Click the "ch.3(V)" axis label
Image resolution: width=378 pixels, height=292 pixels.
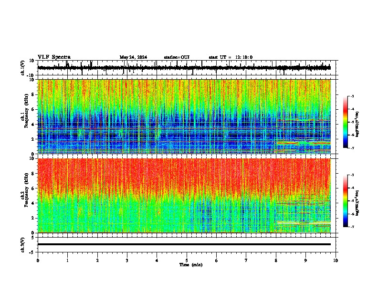[x=23, y=245]
